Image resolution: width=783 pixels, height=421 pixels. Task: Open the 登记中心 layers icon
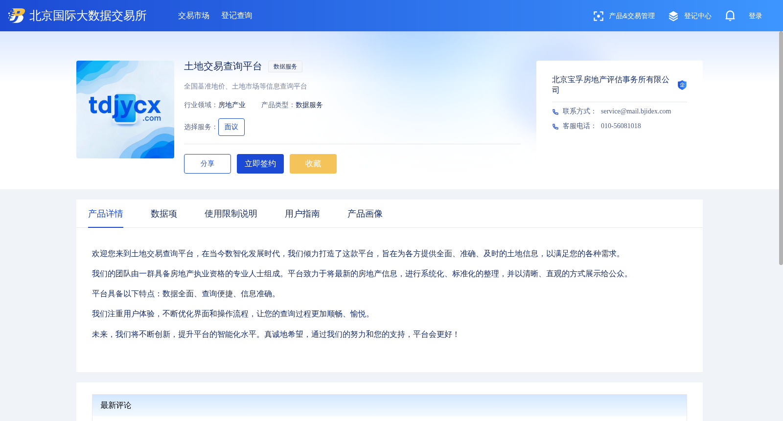pyautogui.click(x=673, y=16)
